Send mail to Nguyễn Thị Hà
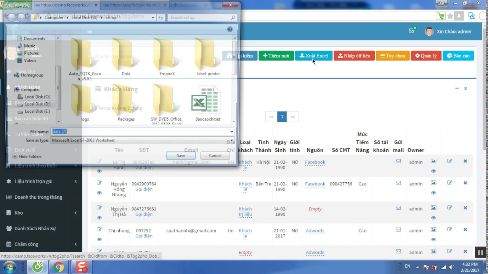This screenshot has width=488, height=274. coord(398,208)
